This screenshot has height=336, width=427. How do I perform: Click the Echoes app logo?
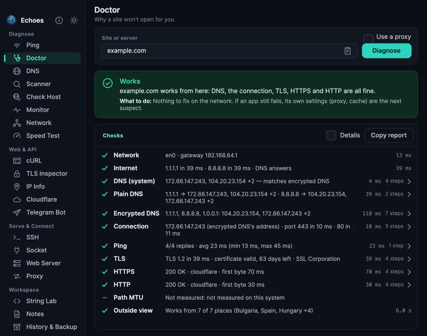[x=12, y=20]
